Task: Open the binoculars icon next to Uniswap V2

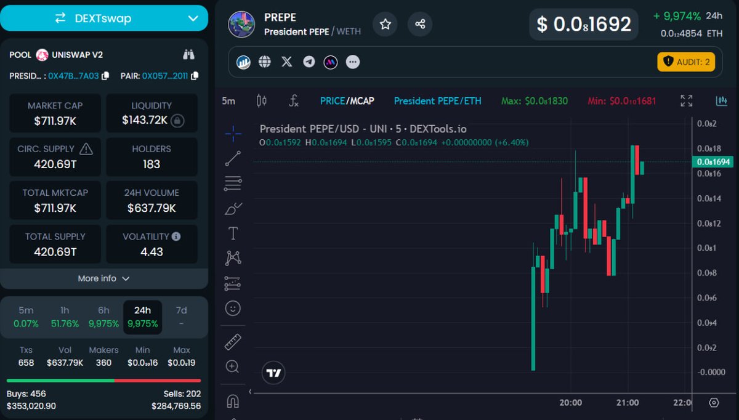Action: 188,55
